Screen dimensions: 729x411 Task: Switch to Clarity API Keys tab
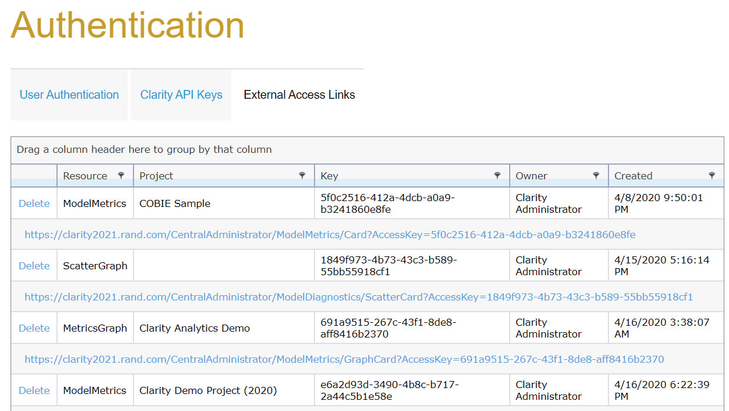point(181,95)
